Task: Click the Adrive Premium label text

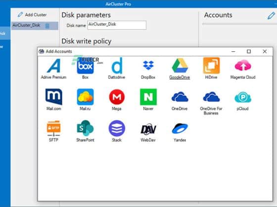Action: pyautogui.click(x=53, y=77)
